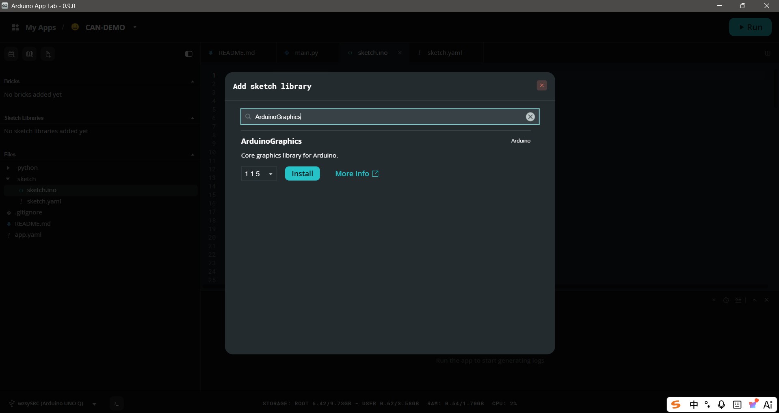Click the AI assistant icon in IME bar

pyautogui.click(x=768, y=404)
